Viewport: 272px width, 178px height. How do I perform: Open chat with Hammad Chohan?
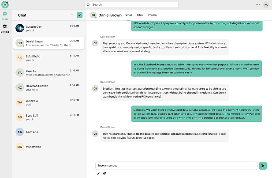click(x=48, y=87)
